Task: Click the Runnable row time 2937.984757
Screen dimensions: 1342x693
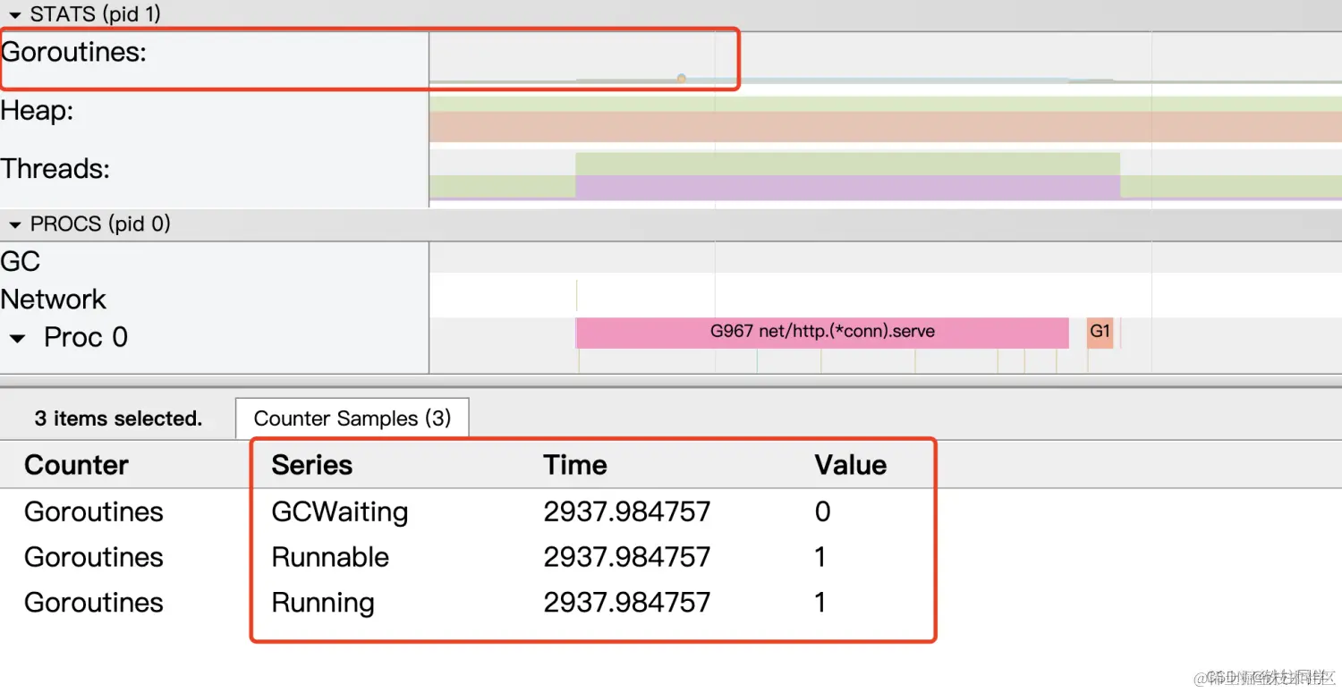Action: pos(627,557)
